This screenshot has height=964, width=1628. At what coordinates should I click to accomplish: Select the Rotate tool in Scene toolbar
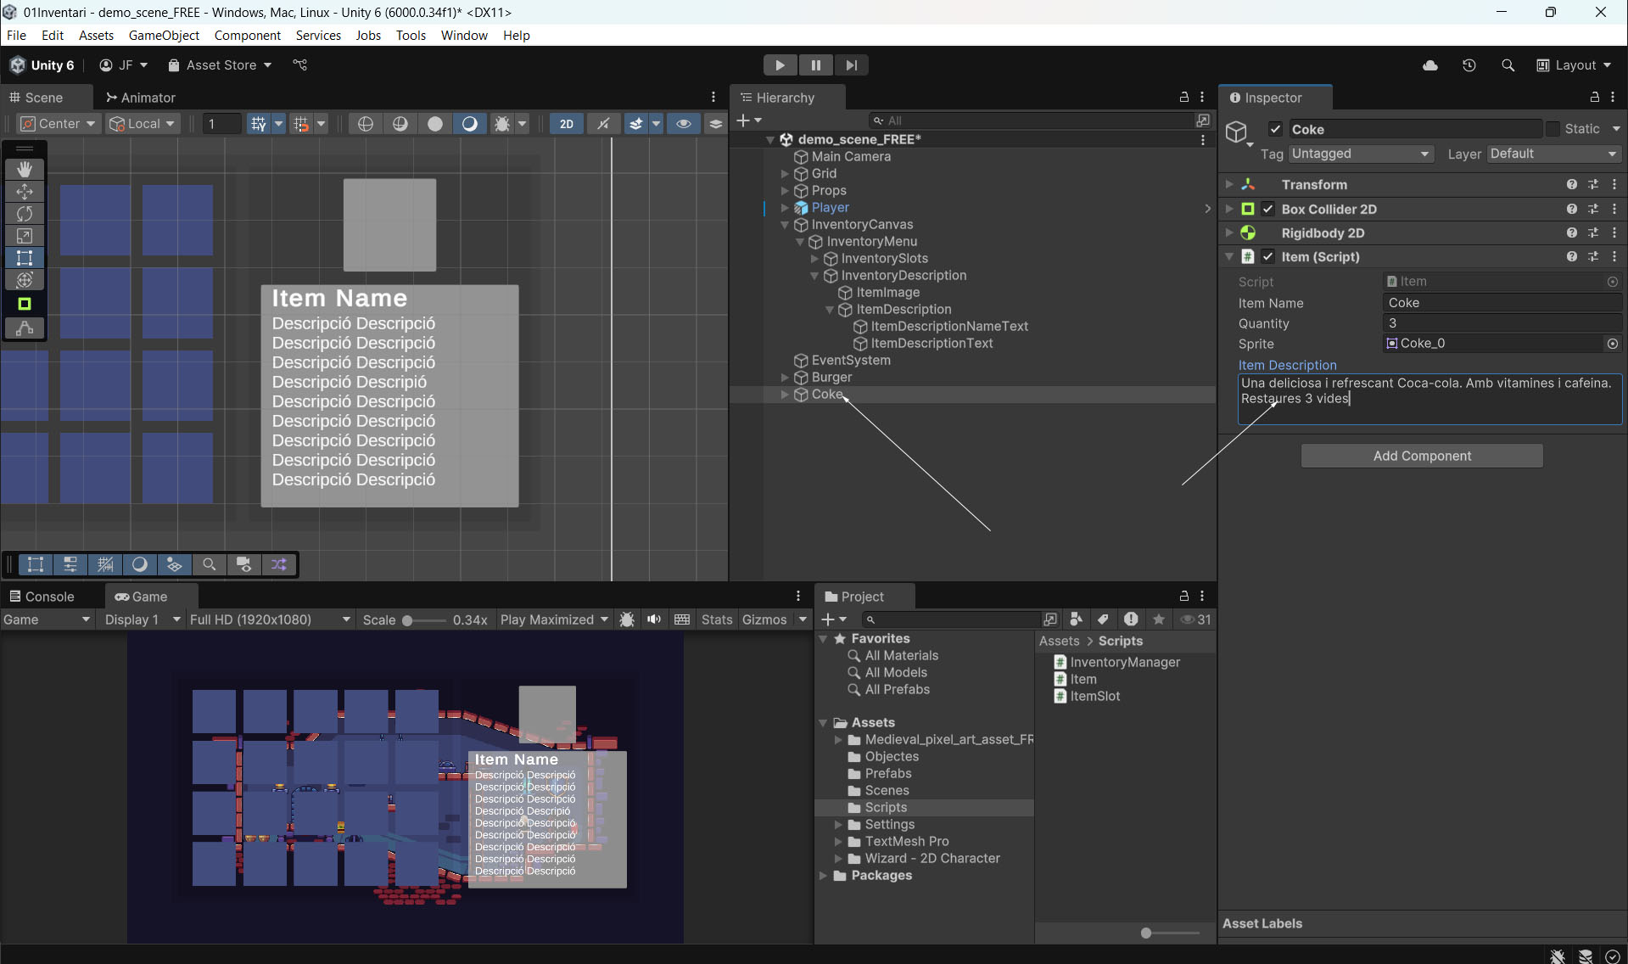click(x=25, y=214)
